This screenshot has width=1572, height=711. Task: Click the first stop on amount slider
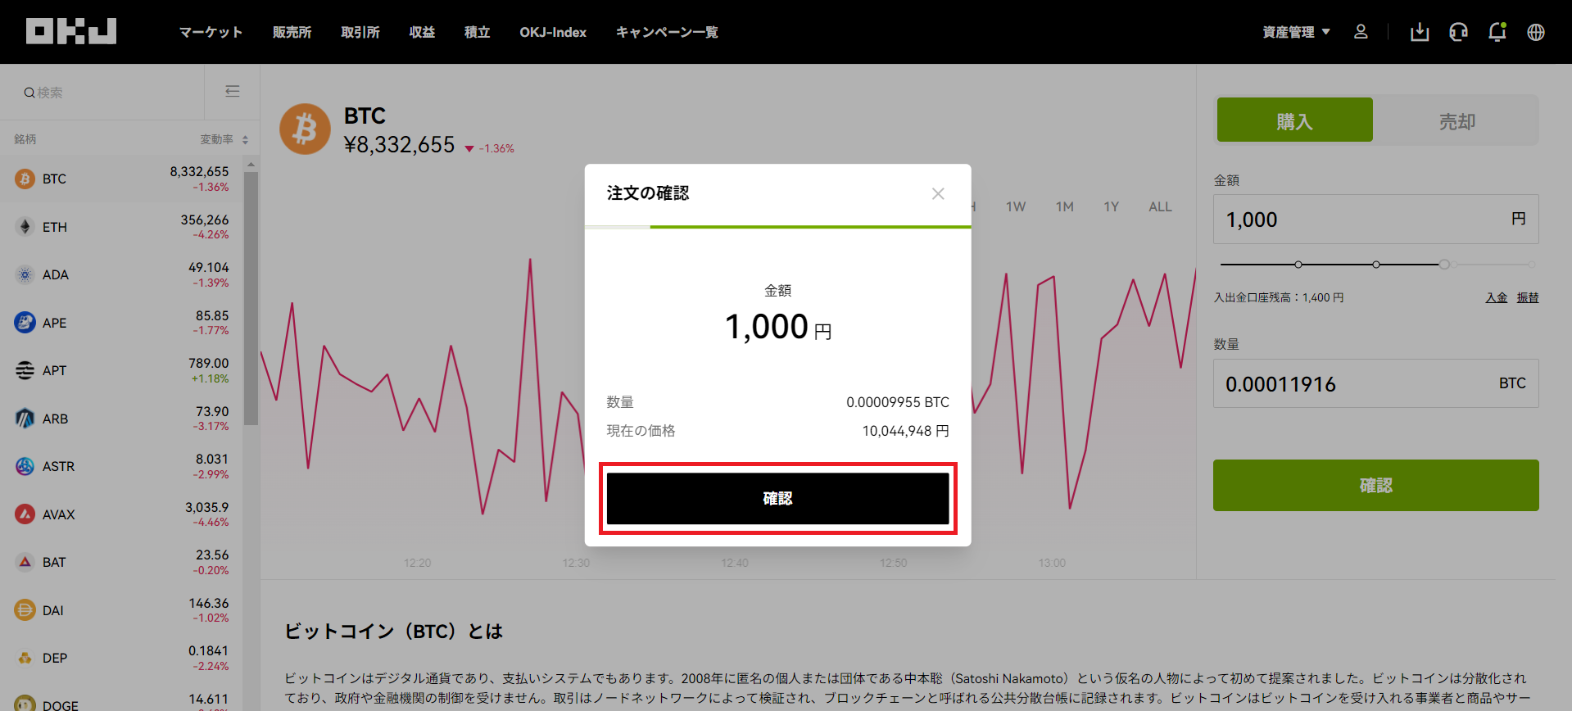(x=1298, y=264)
